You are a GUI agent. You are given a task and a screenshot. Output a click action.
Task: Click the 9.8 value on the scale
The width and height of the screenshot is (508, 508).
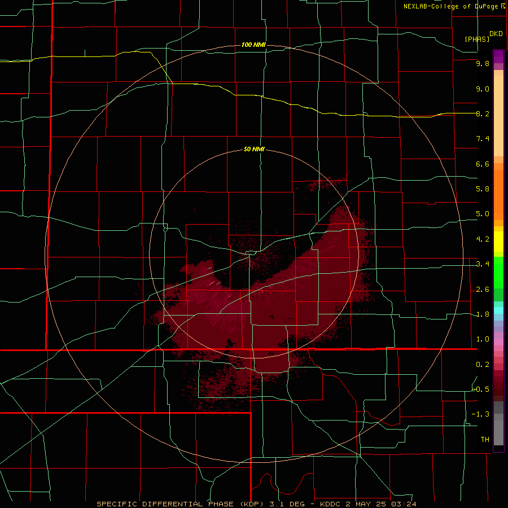pyautogui.click(x=483, y=64)
